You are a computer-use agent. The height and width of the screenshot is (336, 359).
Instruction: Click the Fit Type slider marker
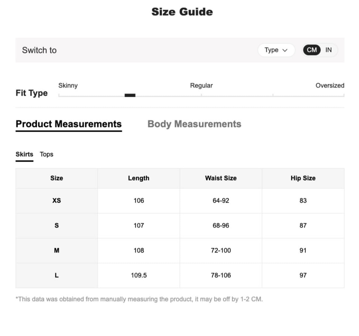click(x=130, y=95)
